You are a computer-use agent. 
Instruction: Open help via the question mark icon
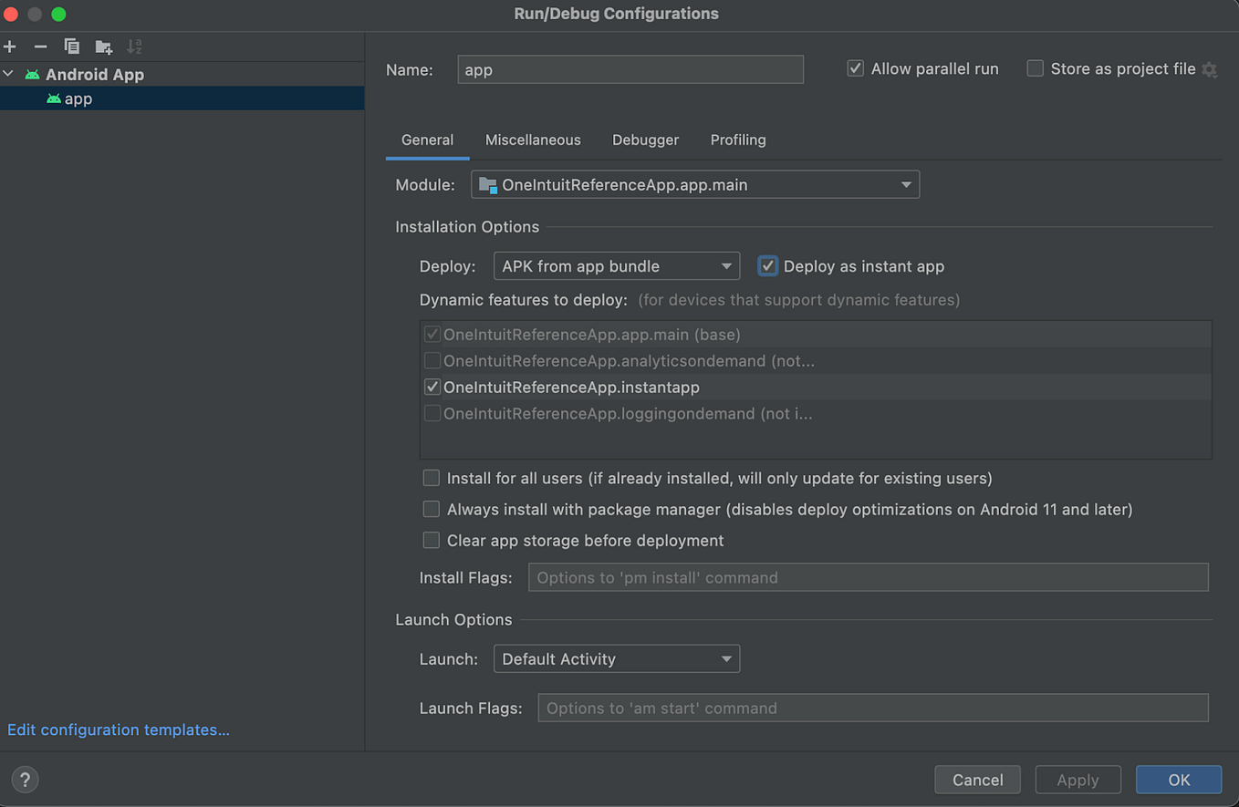point(25,780)
